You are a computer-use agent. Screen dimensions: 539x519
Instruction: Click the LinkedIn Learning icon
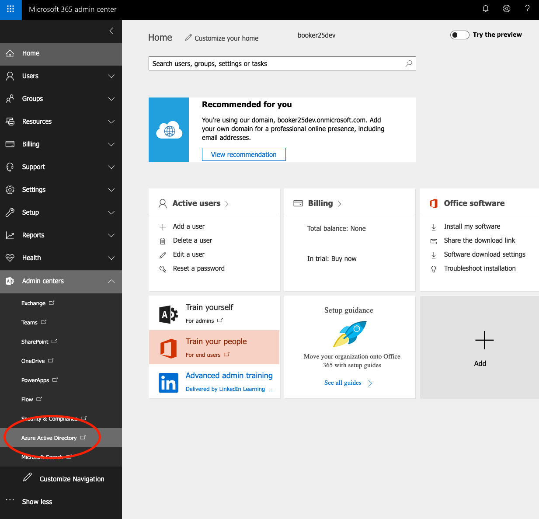click(x=168, y=383)
